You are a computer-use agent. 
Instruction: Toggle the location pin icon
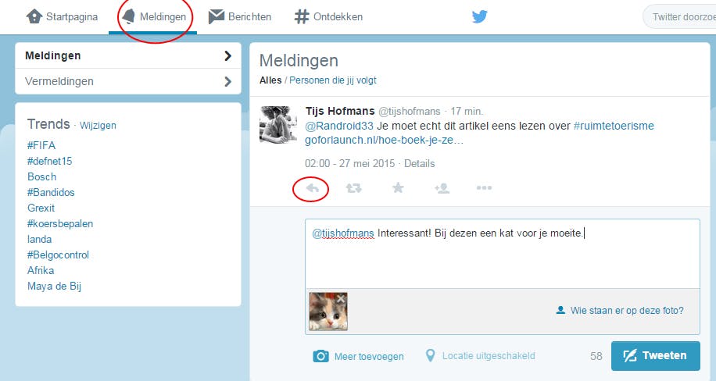(x=430, y=355)
